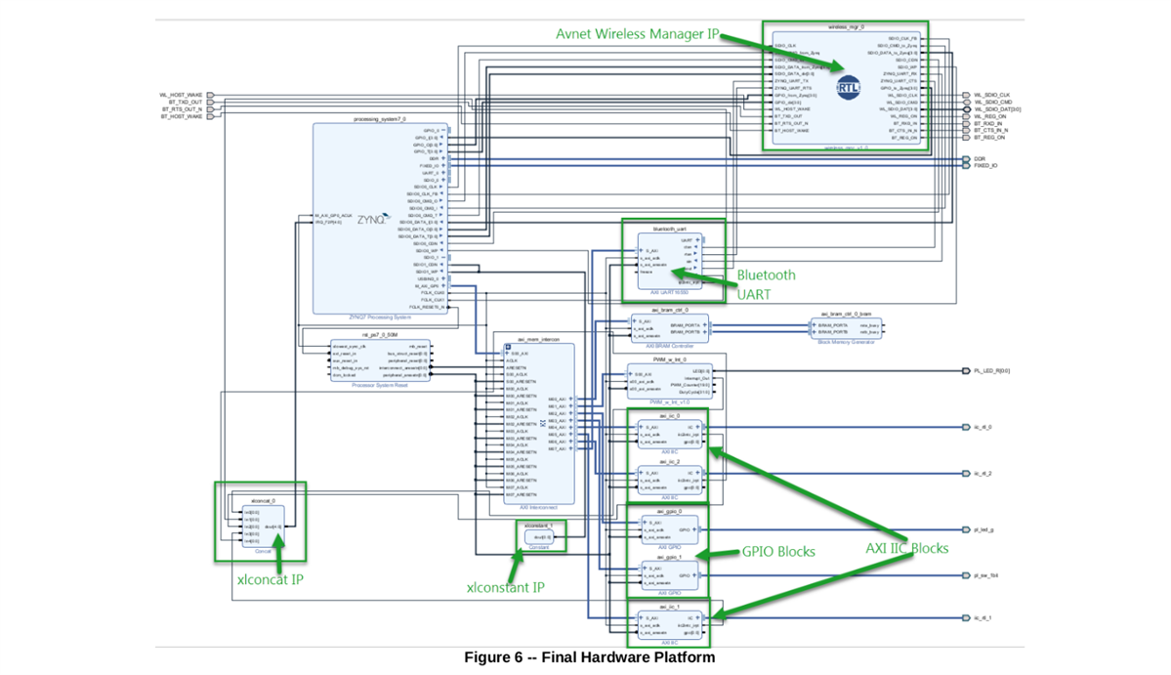Click the FCLK_RESET0_N pin on ZYNQ block
The width and height of the screenshot is (1171, 675).
(427, 307)
